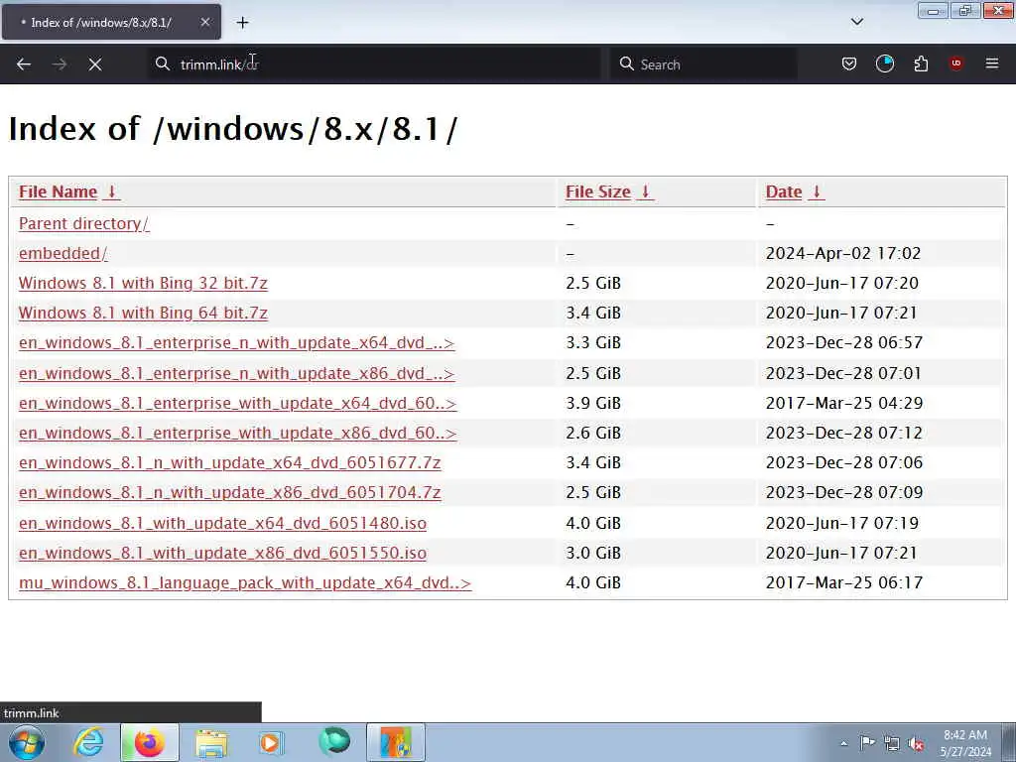Sort by Date header
The height and width of the screenshot is (762, 1016).
tap(784, 191)
